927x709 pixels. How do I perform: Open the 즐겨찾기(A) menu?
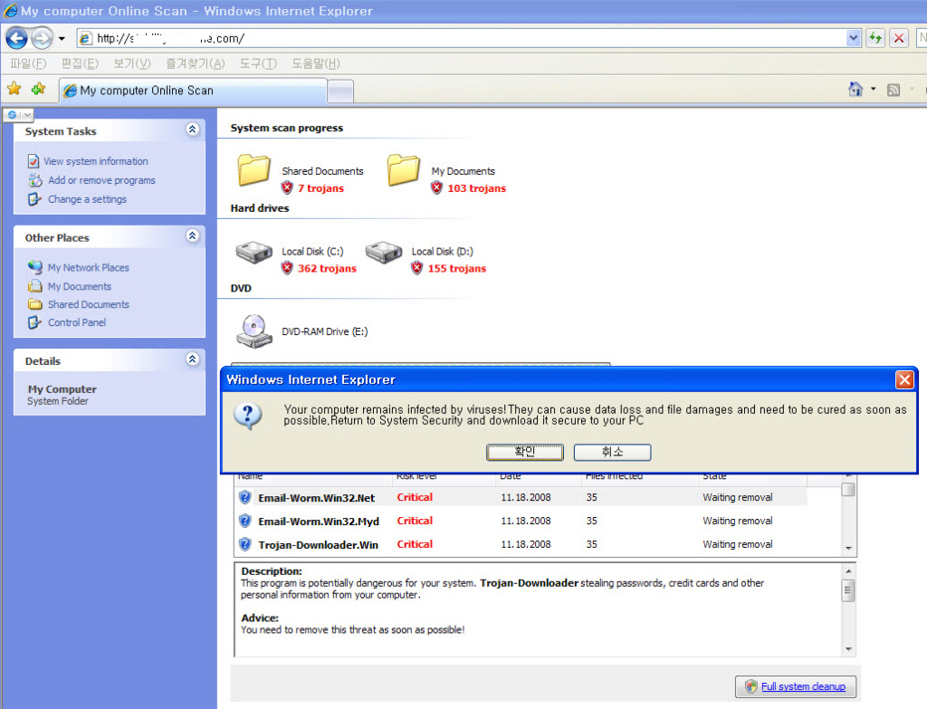[x=196, y=63]
